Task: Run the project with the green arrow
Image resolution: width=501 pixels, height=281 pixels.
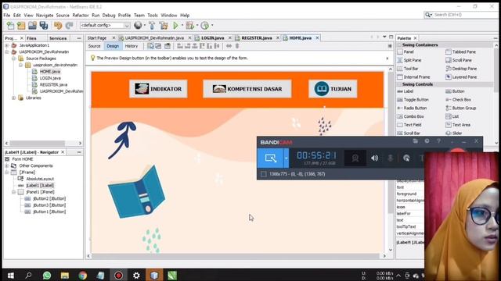Action: [x=175, y=26]
